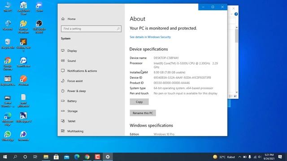
Task: Click scroll up arrow in background window
Action: 236,27
